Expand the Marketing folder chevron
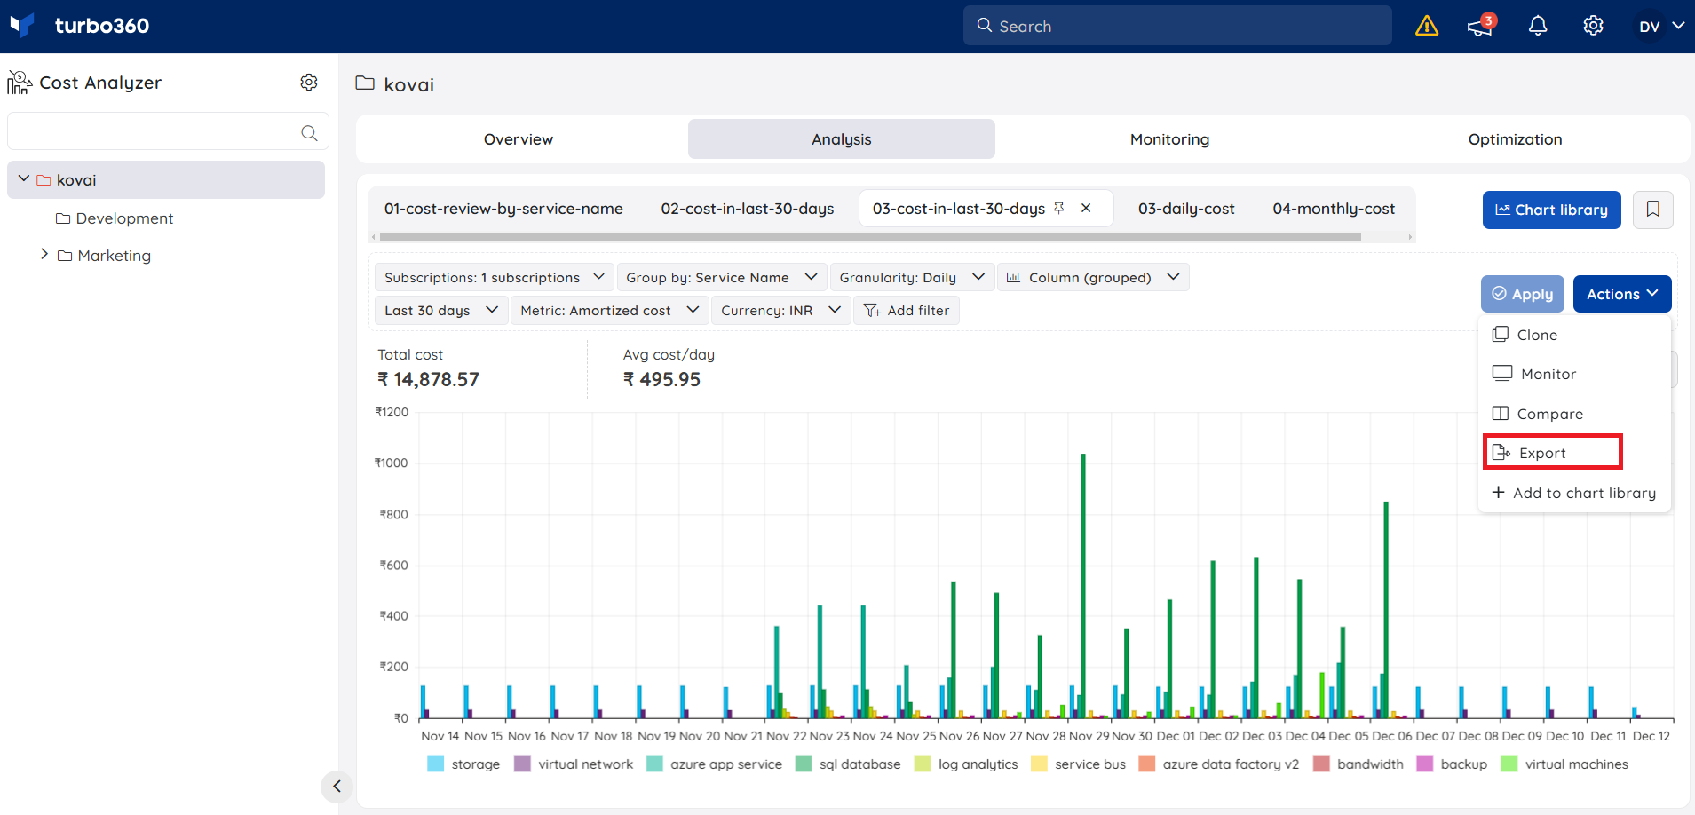Viewport: 1695px width, 815px height. click(x=44, y=255)
